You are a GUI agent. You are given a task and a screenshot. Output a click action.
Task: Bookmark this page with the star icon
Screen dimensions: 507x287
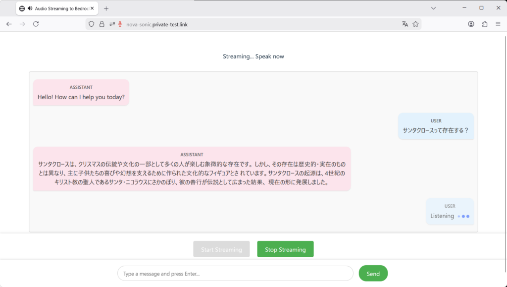point(416,24)
